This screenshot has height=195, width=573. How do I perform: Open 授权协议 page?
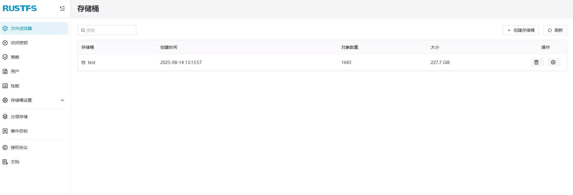(34, 147)
